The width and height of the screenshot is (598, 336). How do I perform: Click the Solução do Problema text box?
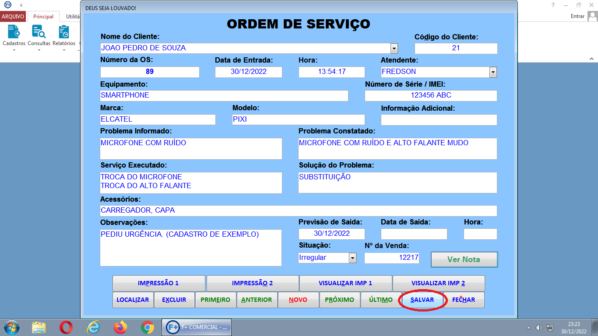(397, 183)
